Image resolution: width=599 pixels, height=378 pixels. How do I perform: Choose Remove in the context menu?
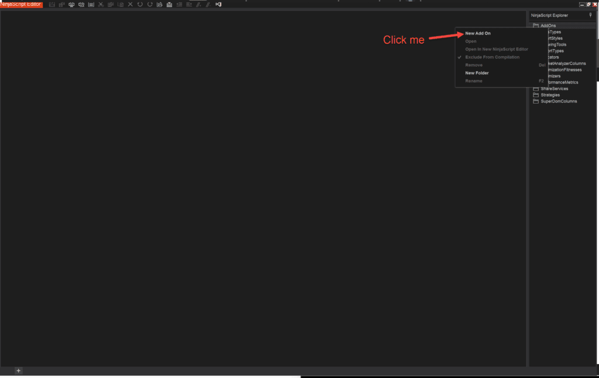[474, 65]
